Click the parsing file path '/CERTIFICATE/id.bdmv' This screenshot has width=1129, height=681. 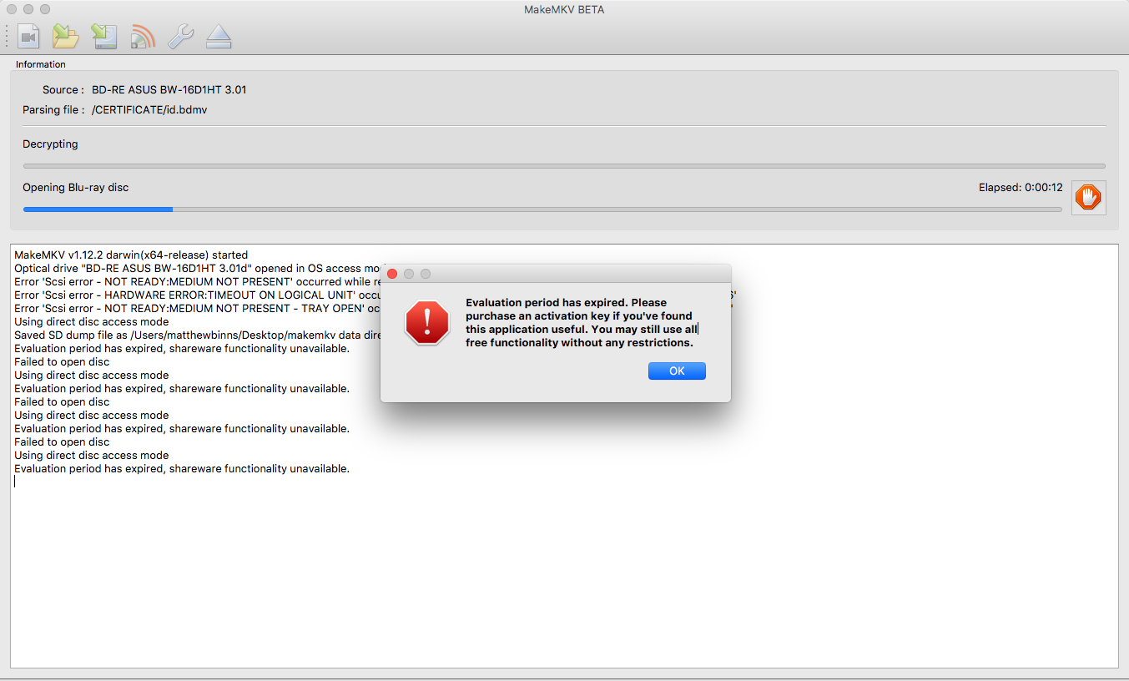[149, 109]
